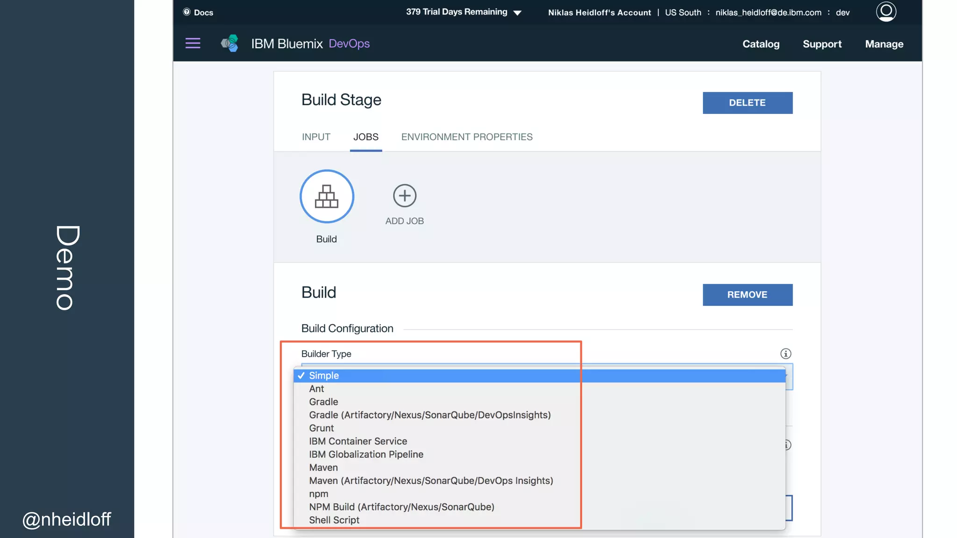The width and height of the screenshot is (957, 538).
Task: Go to the Manage menu
Action: point(884,44)
